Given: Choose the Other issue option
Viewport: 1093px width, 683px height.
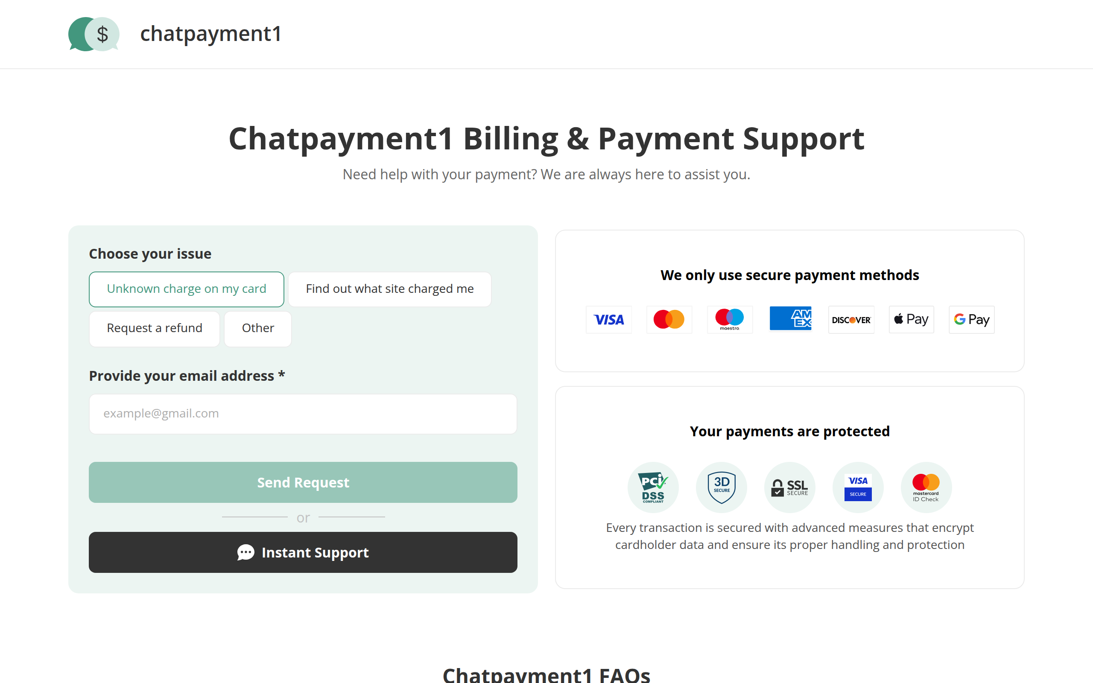Looking at the screenshot, I should coord(257,328).
